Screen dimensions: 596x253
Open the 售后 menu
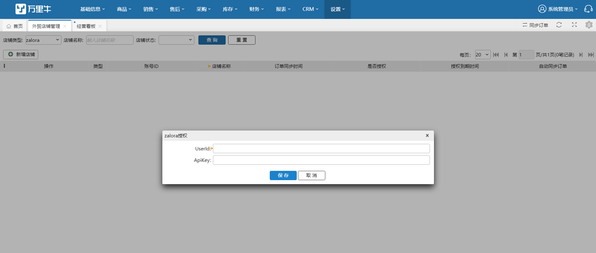177,9
